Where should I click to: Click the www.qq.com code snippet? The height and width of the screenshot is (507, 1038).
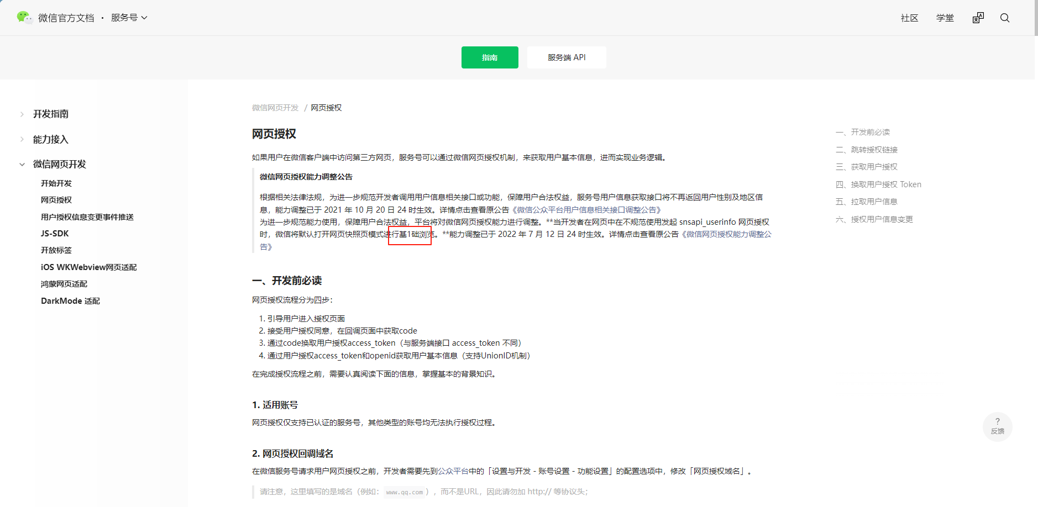(x=405, y=492)
